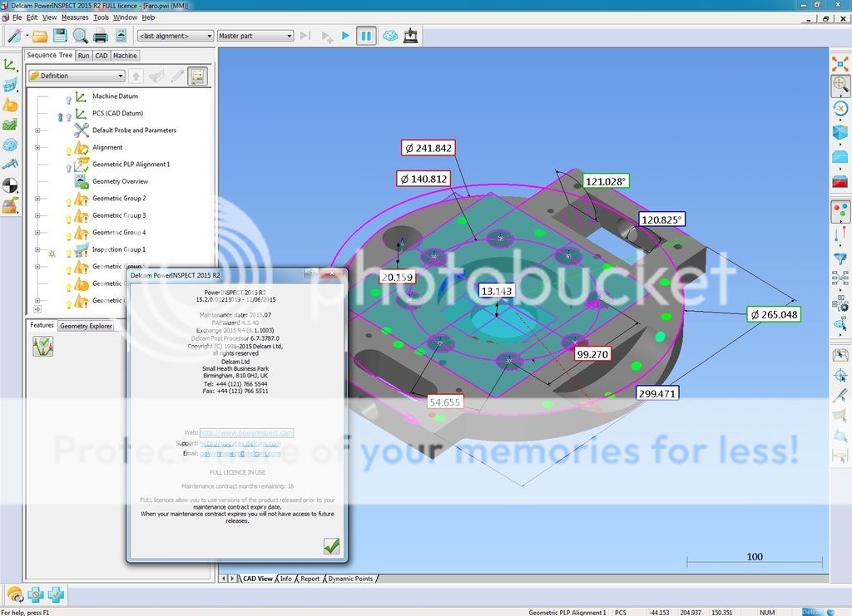Expand the Geometric Group 3 tree node
The width and height of the screenshot is (852, 616).
pos(37,216)
